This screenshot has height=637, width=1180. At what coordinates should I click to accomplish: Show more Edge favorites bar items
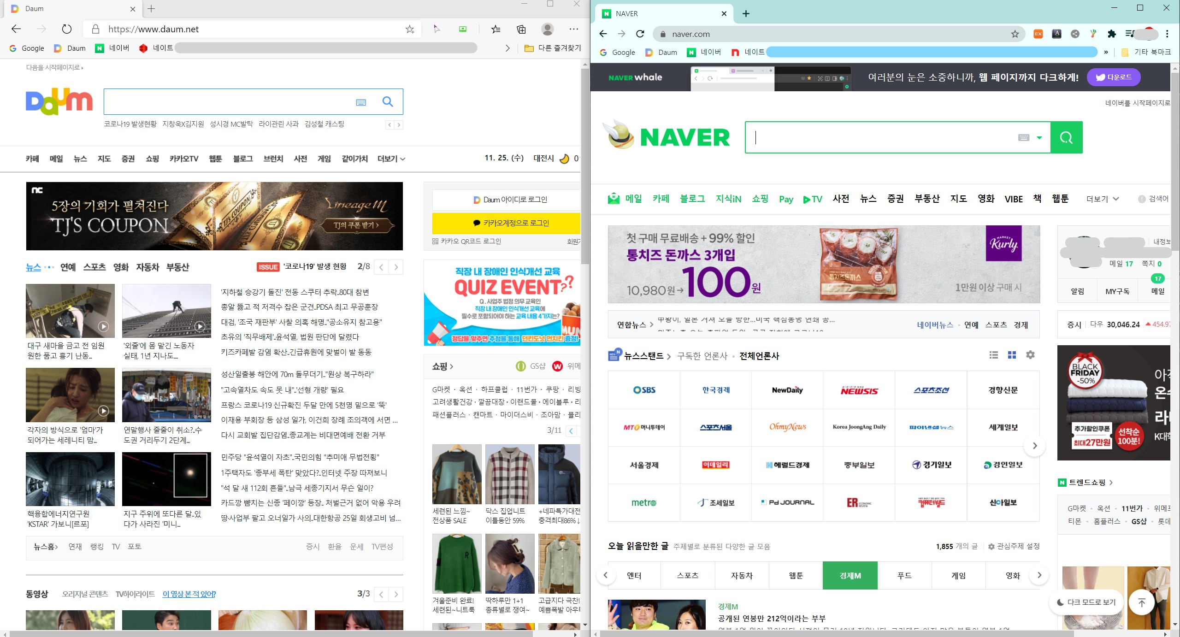(507, 48)
